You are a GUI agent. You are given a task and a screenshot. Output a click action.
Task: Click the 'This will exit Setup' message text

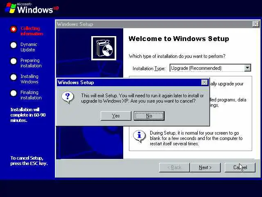point(142,98)
